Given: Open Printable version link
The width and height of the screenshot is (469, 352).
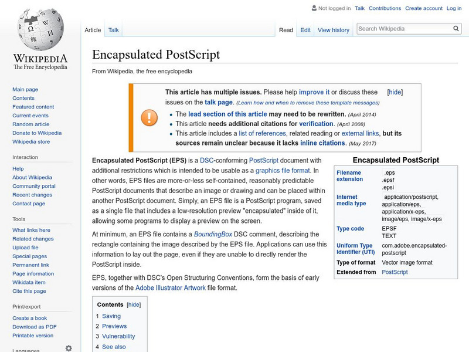Looking at the screenshot, I should (x=33, y=335).
